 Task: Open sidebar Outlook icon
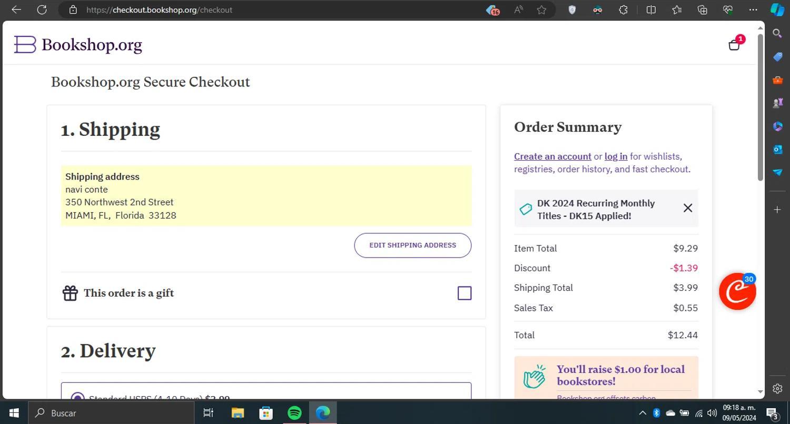777,150
